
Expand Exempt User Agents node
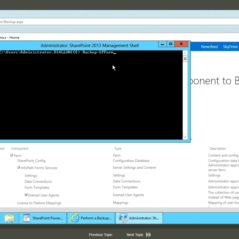click(26, 195)
